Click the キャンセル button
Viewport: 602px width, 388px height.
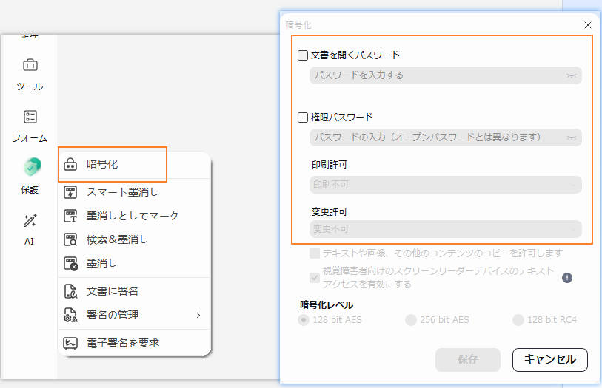[549, 360]
